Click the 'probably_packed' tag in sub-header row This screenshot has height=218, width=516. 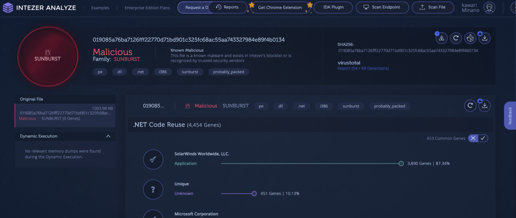tap(390, 106)
